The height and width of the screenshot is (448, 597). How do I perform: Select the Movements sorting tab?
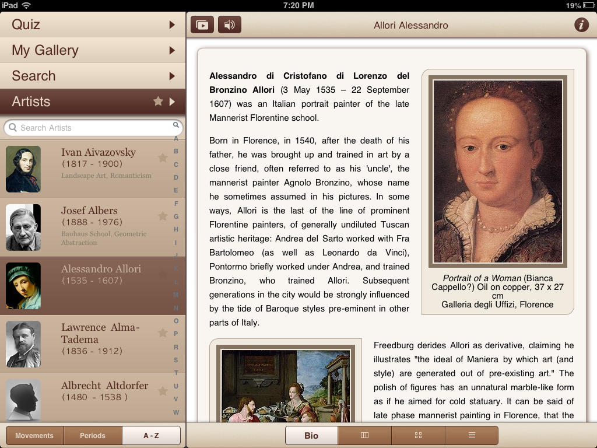point(34,436)
